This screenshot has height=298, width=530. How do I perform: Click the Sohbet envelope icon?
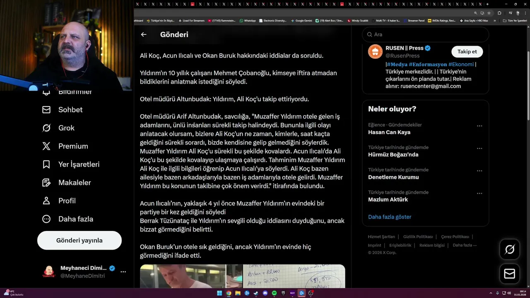click(x=46, y=110)
